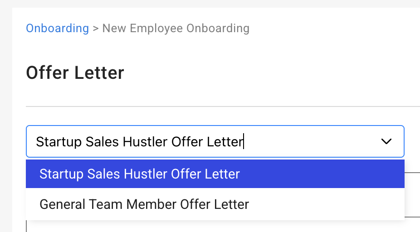Go back to Onboarding via blue link
The height and width of the screenshot is (232, 420).
(57, 29)
